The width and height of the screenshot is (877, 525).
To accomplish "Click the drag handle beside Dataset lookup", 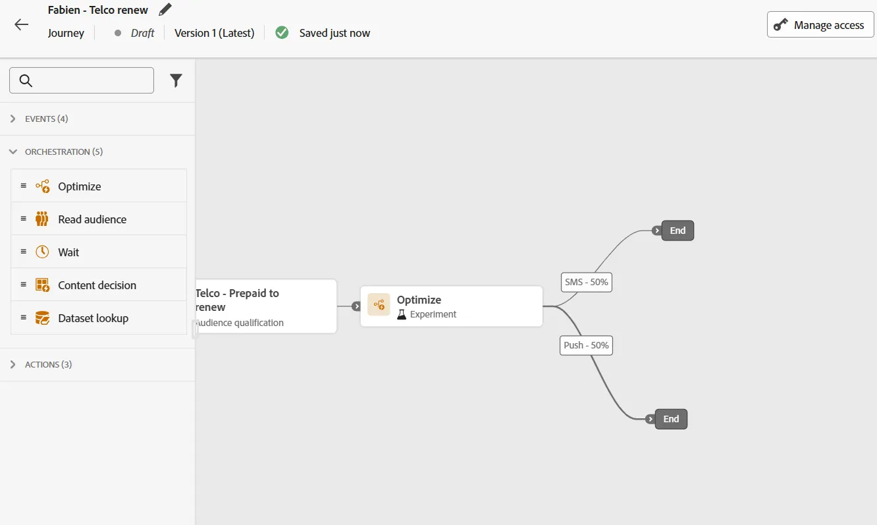I will pyautogui.click(x=24, y=318).
